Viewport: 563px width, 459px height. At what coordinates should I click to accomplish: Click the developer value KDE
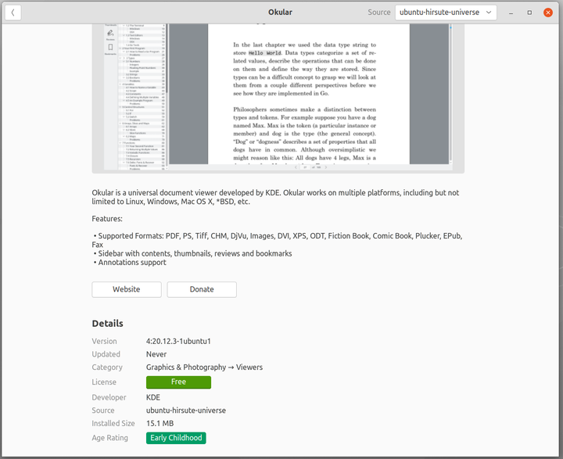point(153,397)
